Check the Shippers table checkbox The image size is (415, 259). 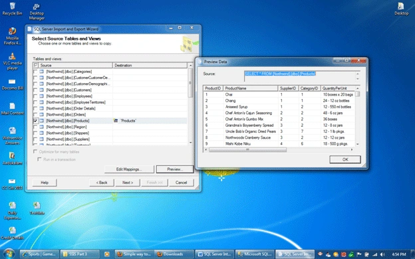point(35,133)
